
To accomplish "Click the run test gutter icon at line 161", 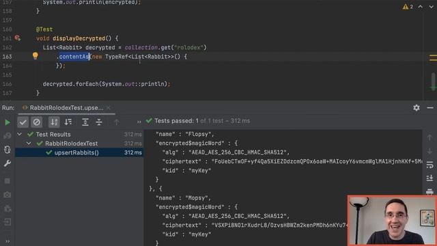I will point(18,38).
